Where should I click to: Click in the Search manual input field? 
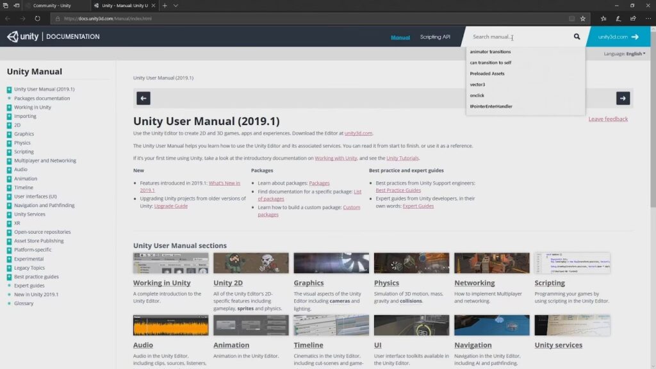pos(520,37)
